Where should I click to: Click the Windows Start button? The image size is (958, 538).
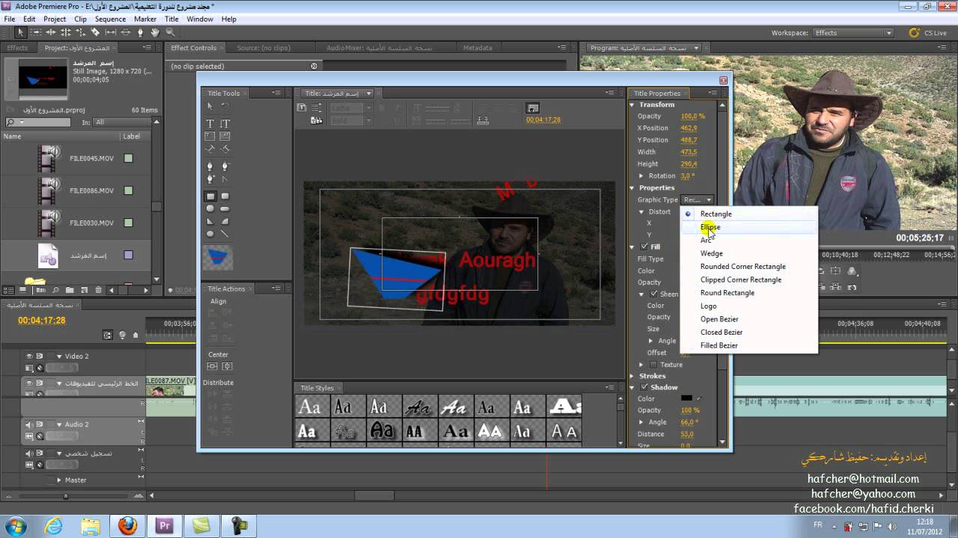16,525
